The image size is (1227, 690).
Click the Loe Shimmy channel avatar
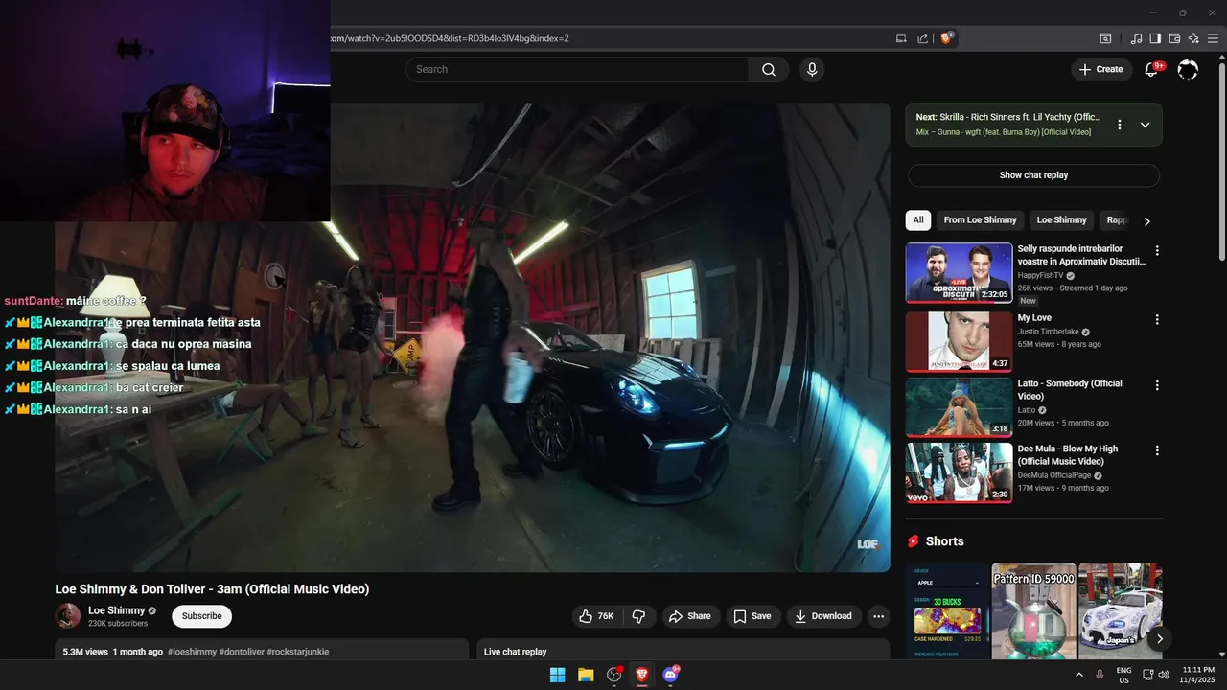68,616
